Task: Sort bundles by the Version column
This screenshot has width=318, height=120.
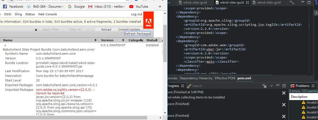Action: pos(112,40)
